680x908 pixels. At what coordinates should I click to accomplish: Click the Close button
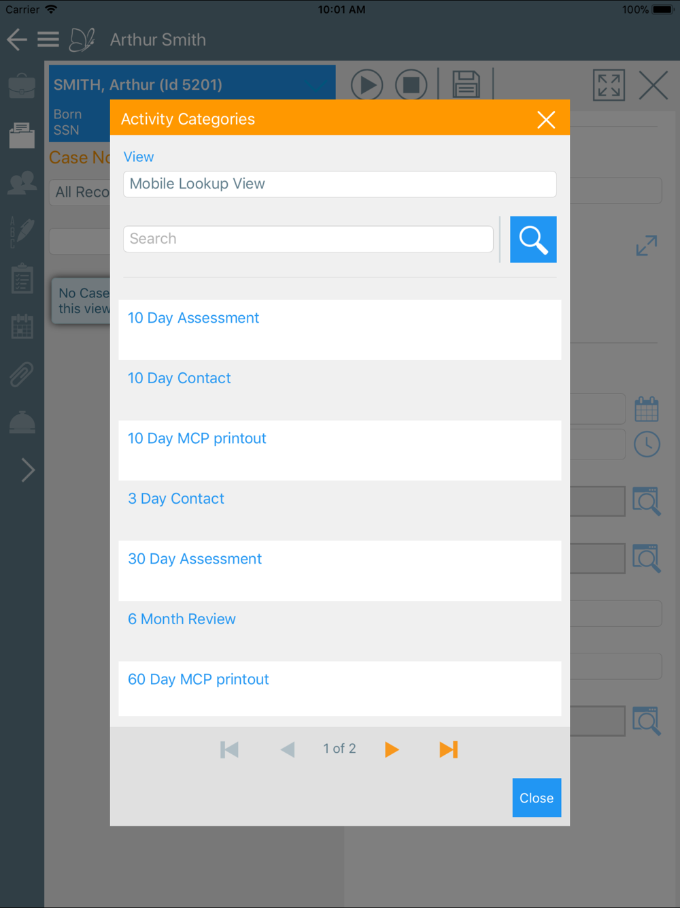point(537,798)
